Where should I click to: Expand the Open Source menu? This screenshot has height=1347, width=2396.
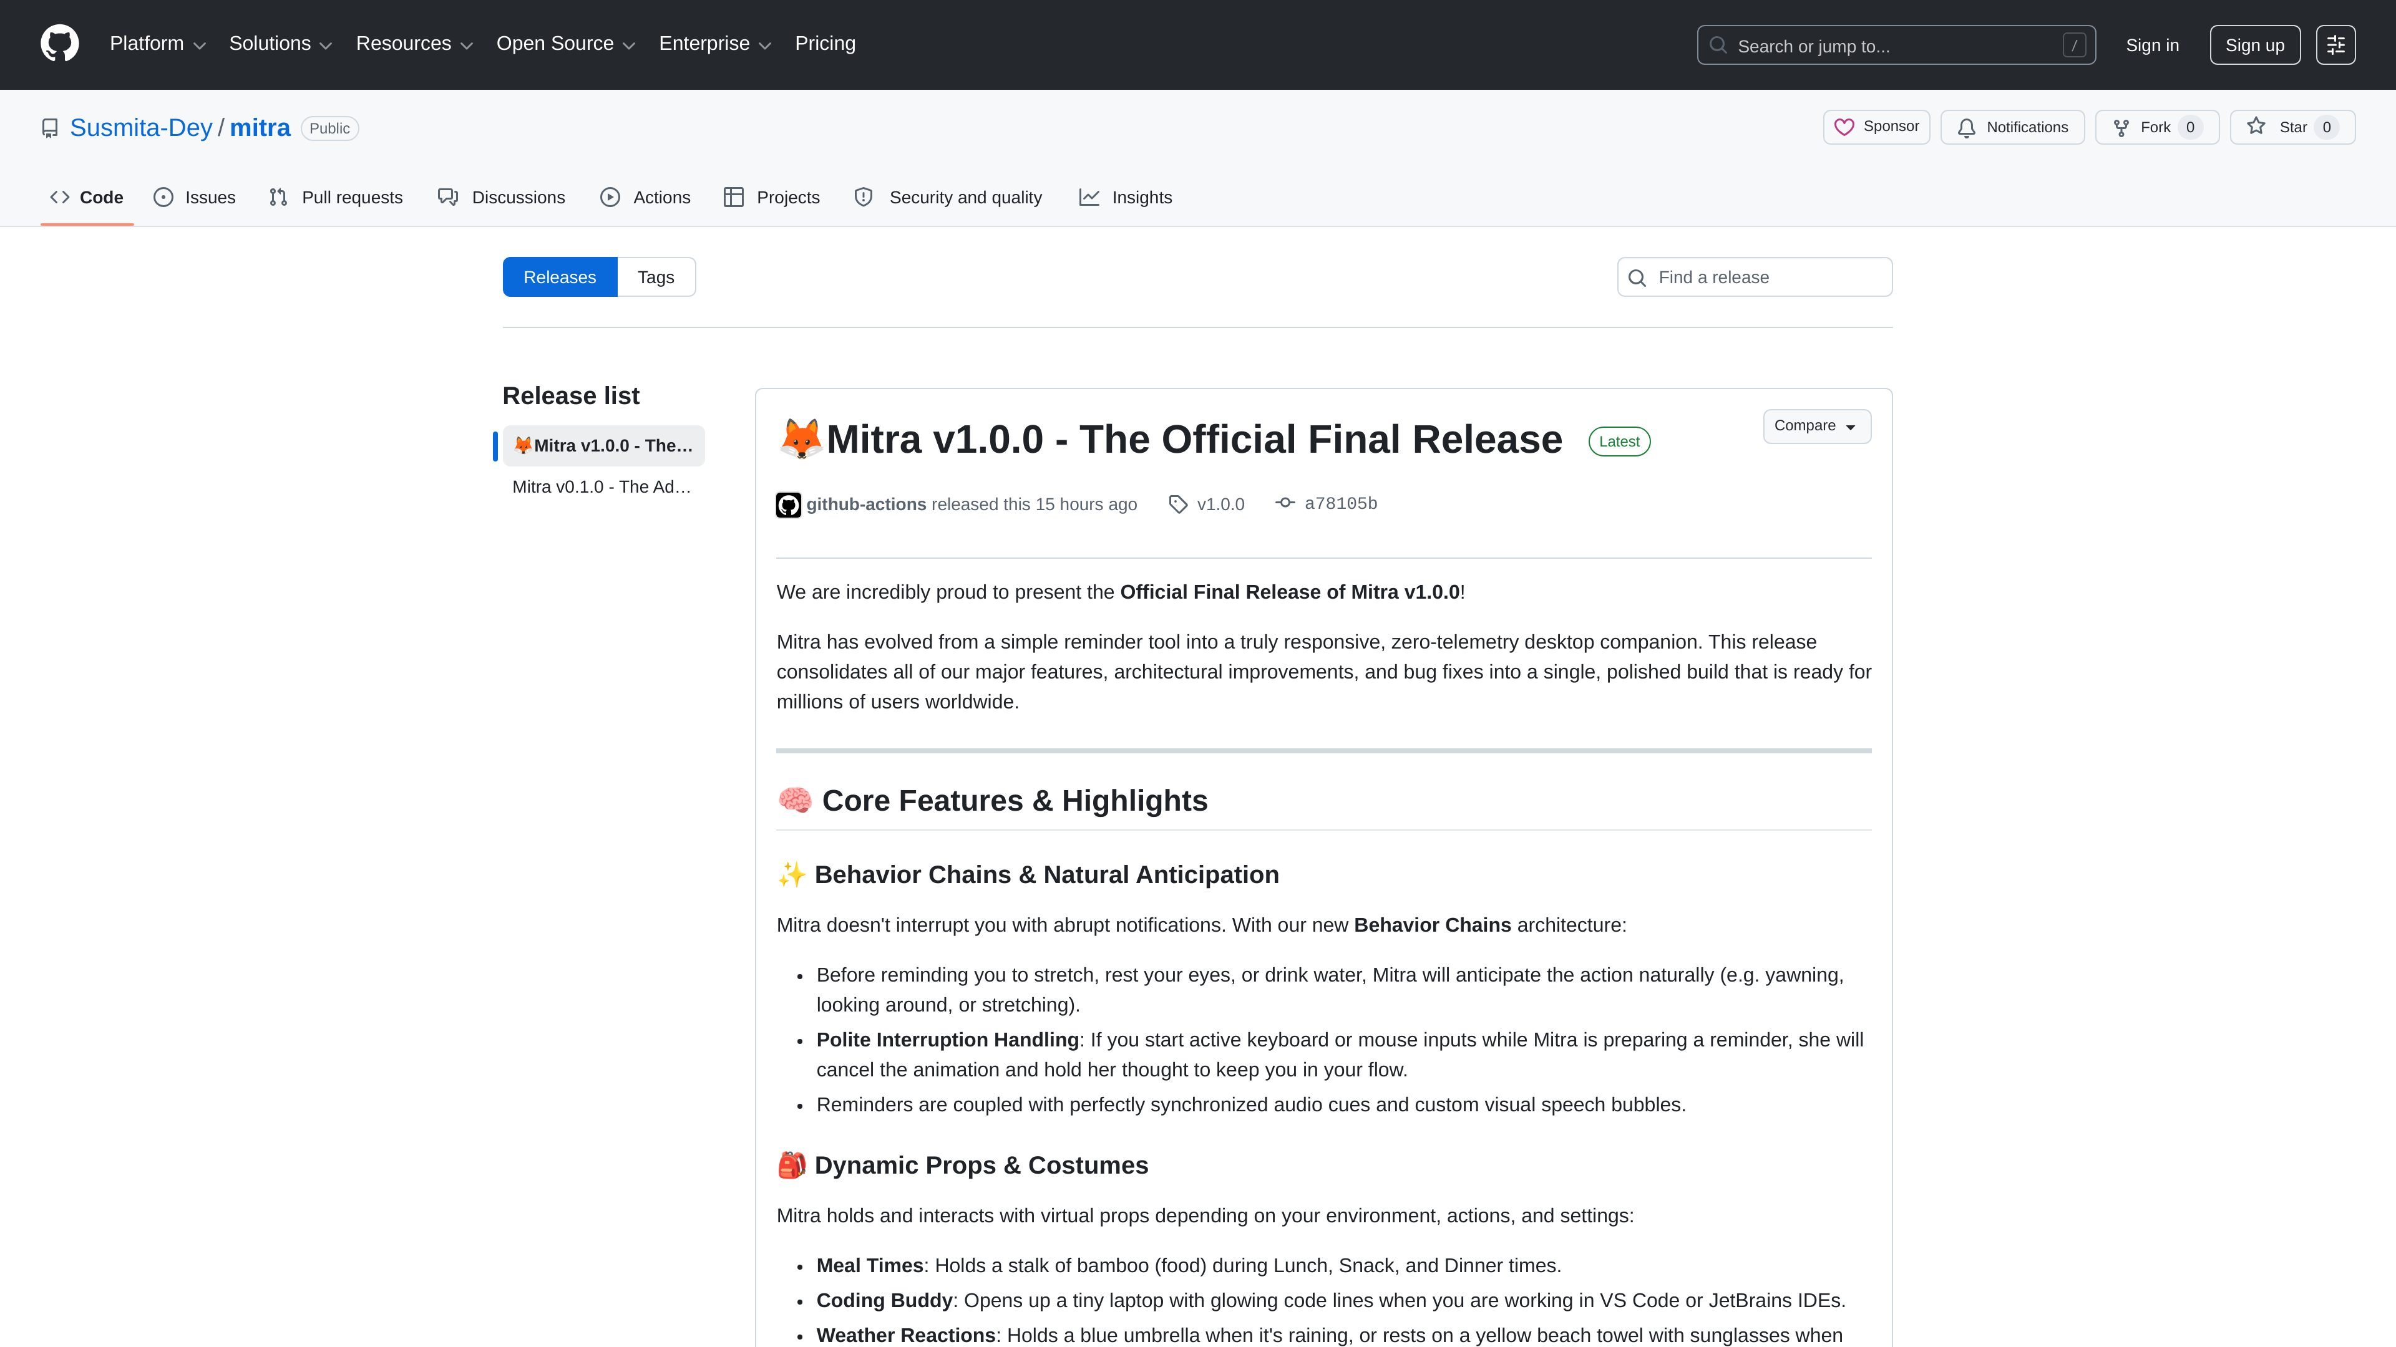tap(565, 44)
